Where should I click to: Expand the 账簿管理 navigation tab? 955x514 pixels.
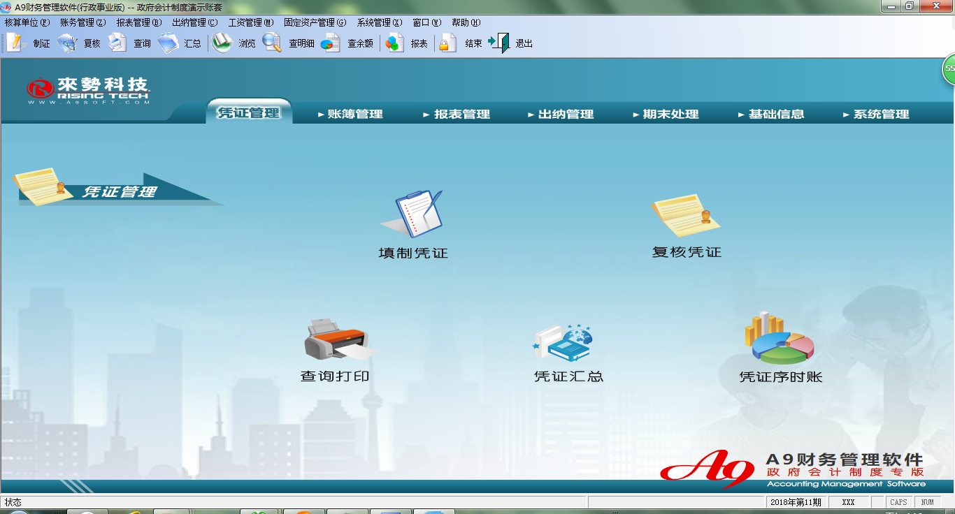(x=350, y=114)
